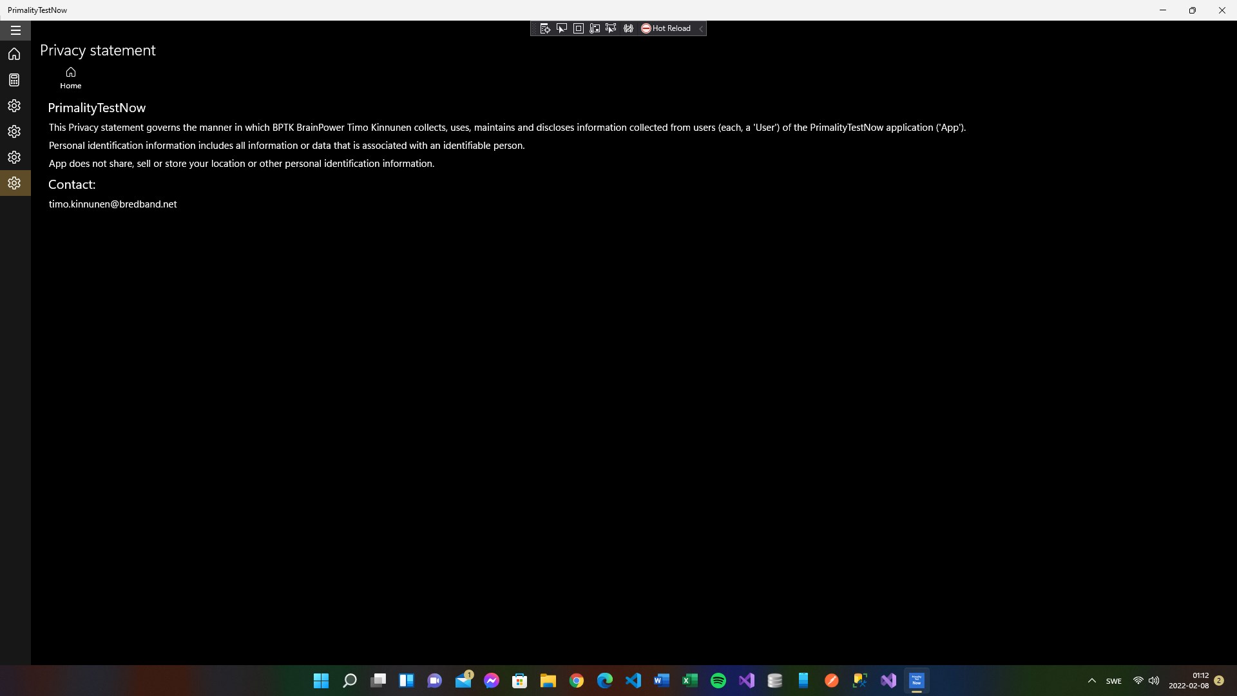Screen dimensions: 1237x696
Task: Toggle Display Layout Adorners square icon
Action: coord(579,28)
